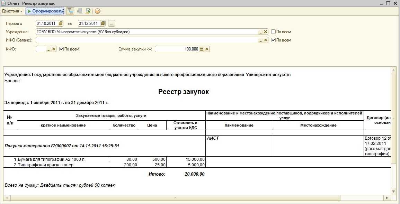This screenshot has height=204, width=400.
Task: Open calculator for Сумма закупки field
Action: [202, 49]
